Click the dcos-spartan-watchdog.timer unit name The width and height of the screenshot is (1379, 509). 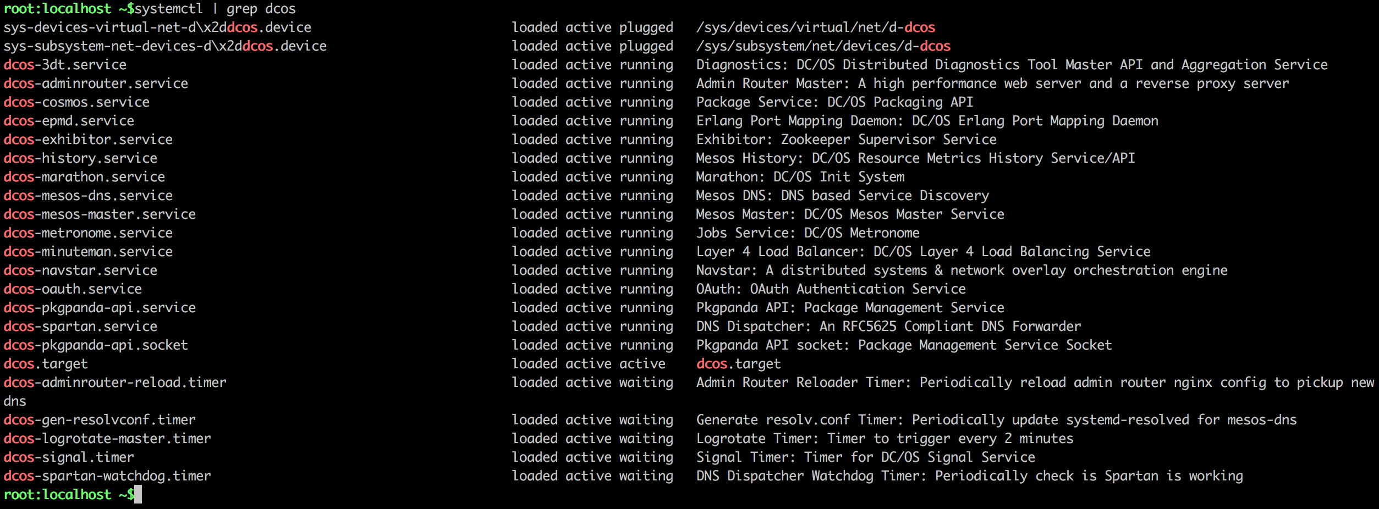pyautogui.click(x=107, y=476)
